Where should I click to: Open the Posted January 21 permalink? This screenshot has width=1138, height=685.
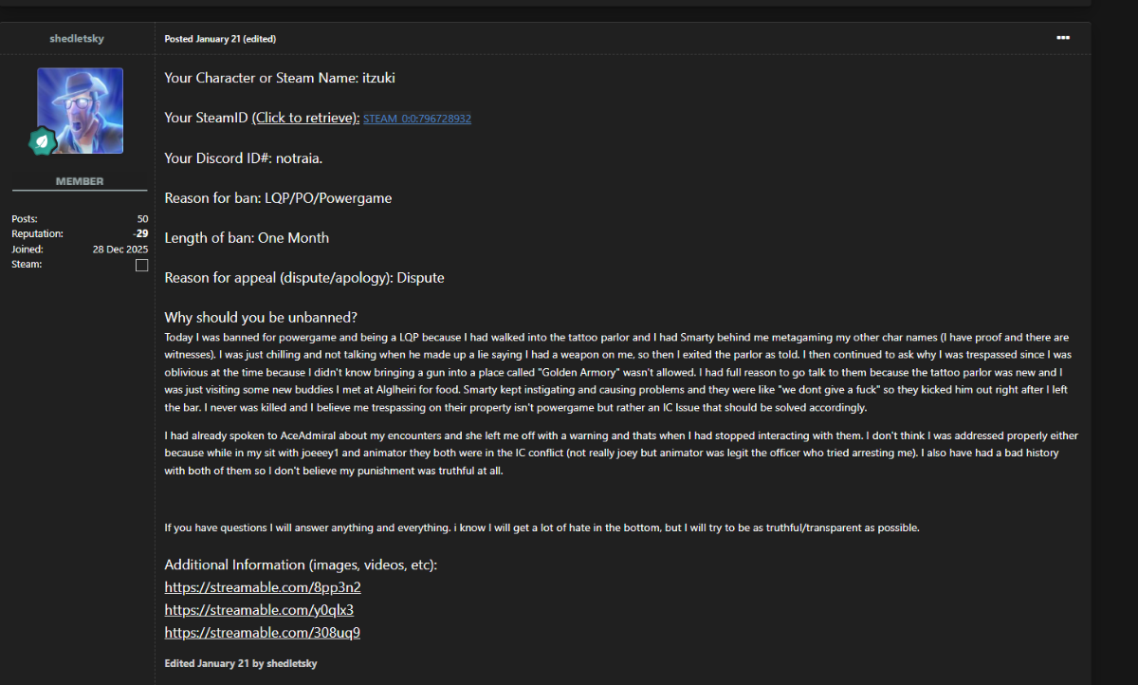pyautogui.click(x=202, y=39)
